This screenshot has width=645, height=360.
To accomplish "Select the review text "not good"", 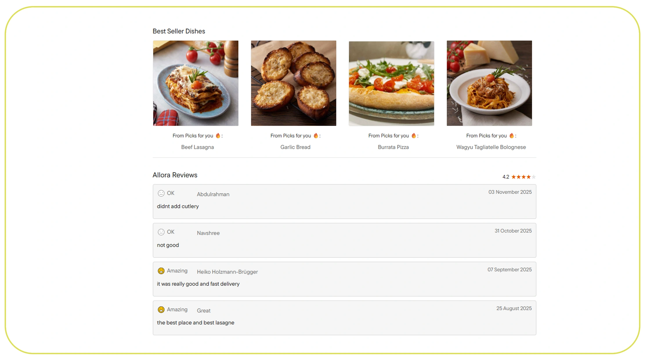I will tap(168, 245).
